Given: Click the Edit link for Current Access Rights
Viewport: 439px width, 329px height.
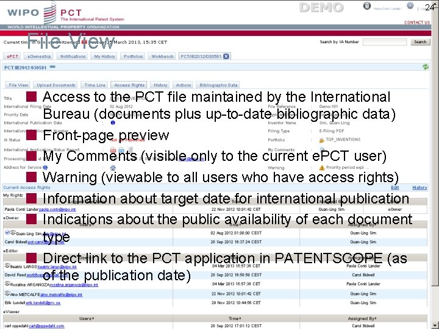Looking at the screenshot, I should click(394, 188).
